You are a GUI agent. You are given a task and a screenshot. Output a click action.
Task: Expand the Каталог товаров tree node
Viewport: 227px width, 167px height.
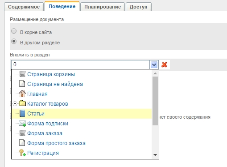[x=15, y=103]
